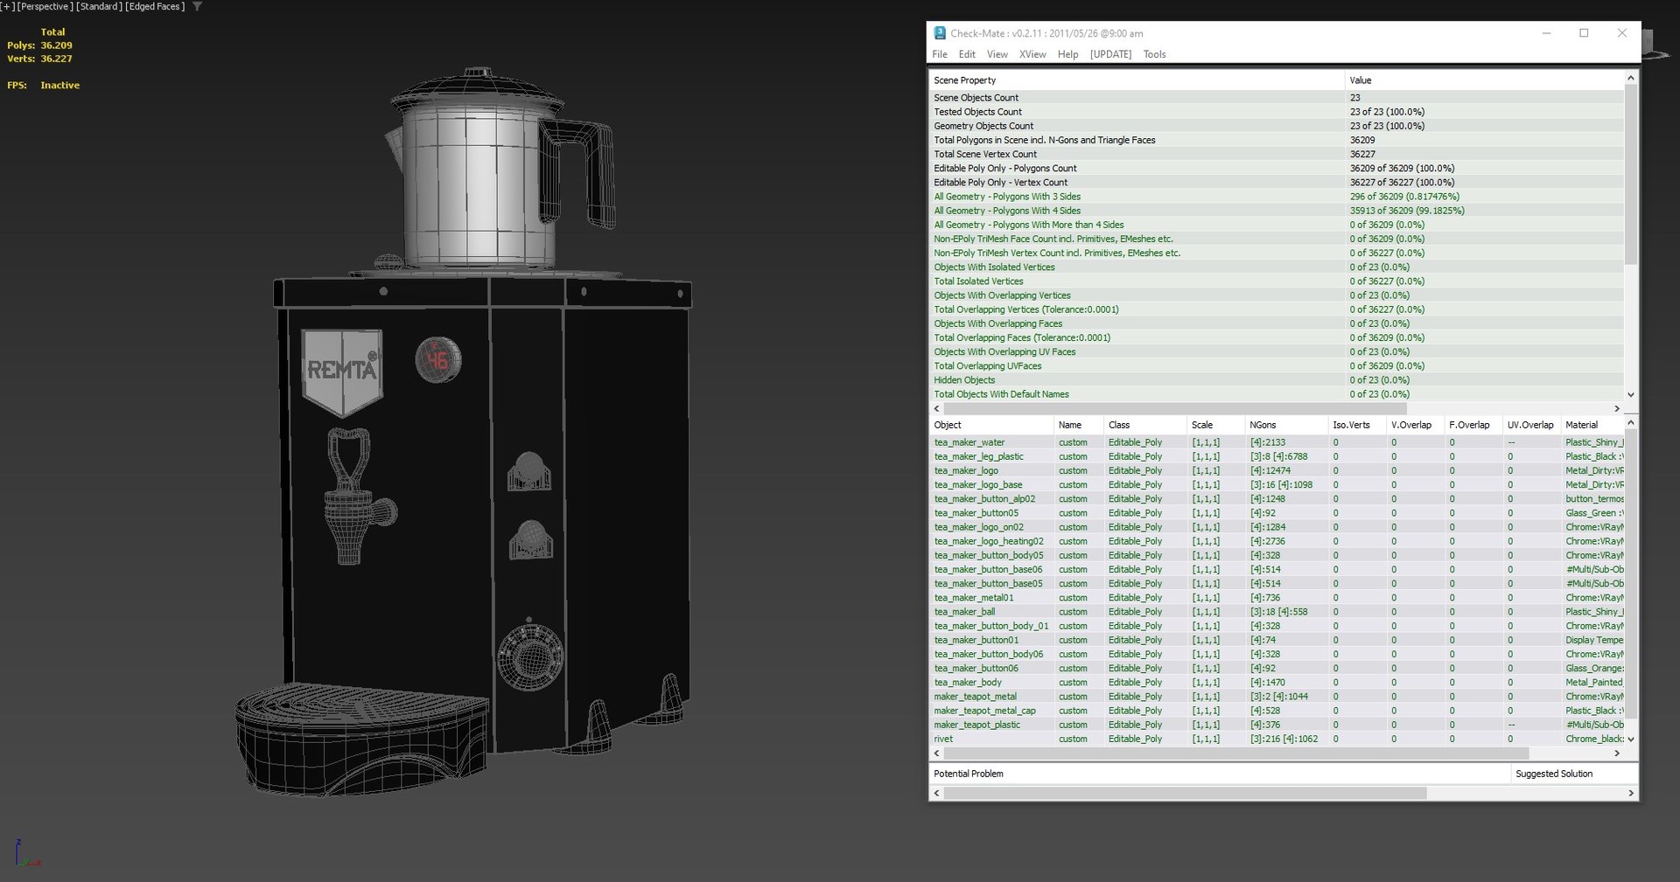The image size is (1680, 882).
Task: Click the Value column header
Action: click(1484, 80)
